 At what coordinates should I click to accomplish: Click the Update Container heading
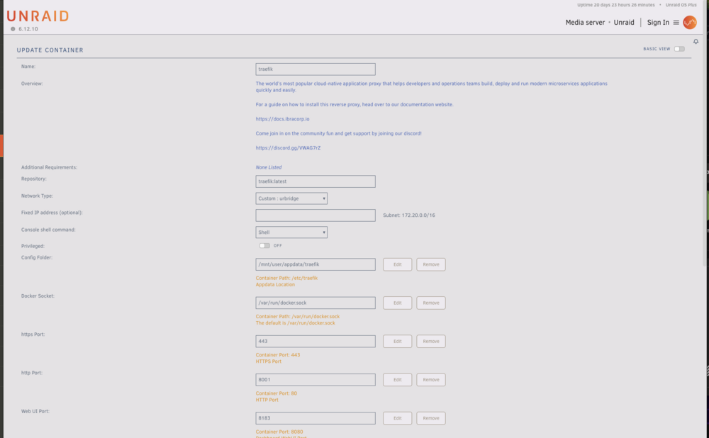coord(50,50)
